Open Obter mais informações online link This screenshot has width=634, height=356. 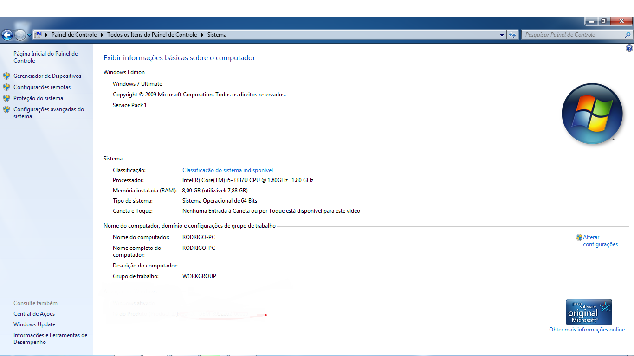click(589, 330)
